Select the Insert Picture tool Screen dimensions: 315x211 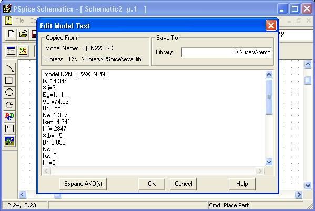9,141
